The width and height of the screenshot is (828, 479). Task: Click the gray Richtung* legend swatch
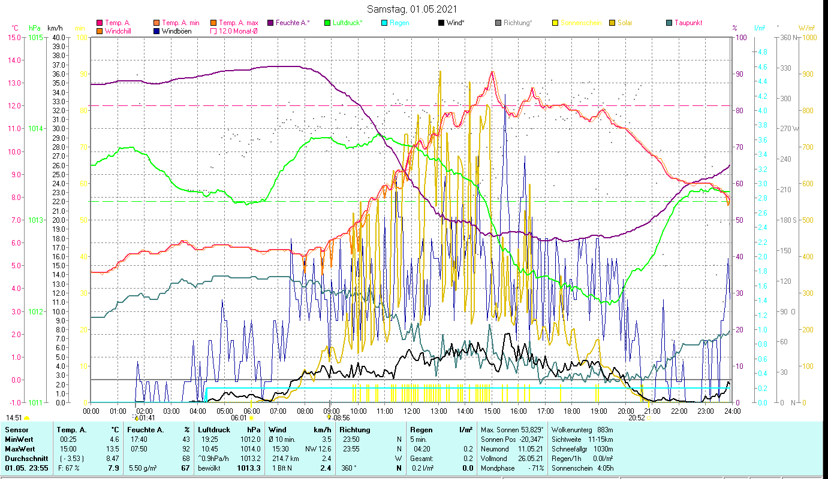(498, 23)
